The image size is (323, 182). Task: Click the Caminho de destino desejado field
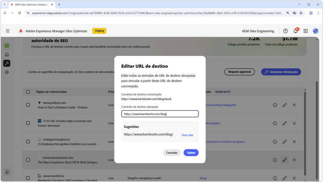click(160, 114)
